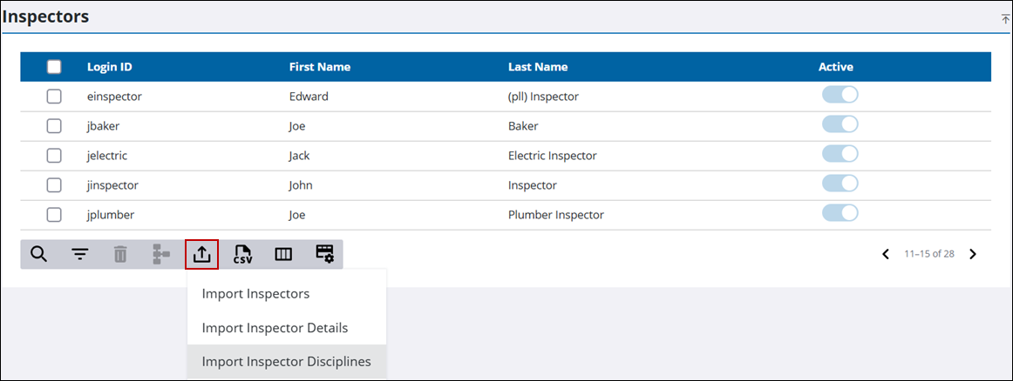Choose Import Inspector Disciplines
The width and height of the screenshot is (1013, 381).
click(x=287, y=362)
